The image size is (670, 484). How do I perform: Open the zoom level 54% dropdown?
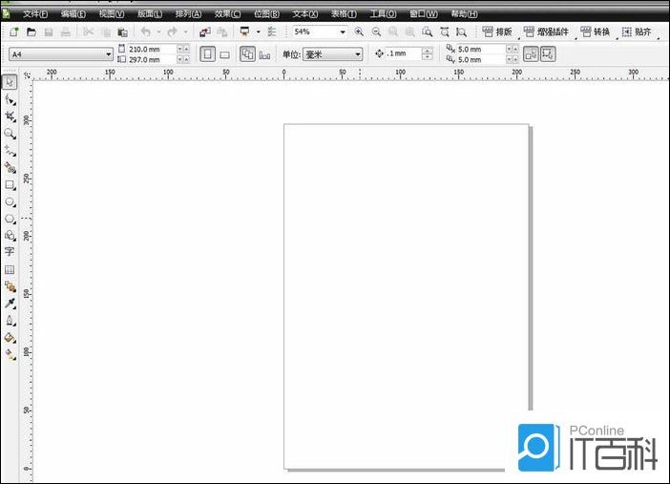pos(343,32)
